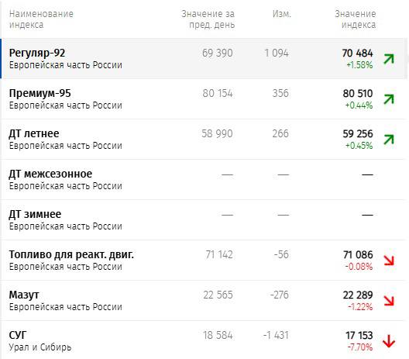Click the 70 484 index value
This screenshot has height=359, width=409.
tap(357, 54)
